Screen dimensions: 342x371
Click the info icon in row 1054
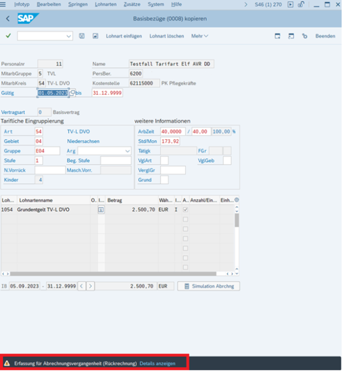point(101,210)
